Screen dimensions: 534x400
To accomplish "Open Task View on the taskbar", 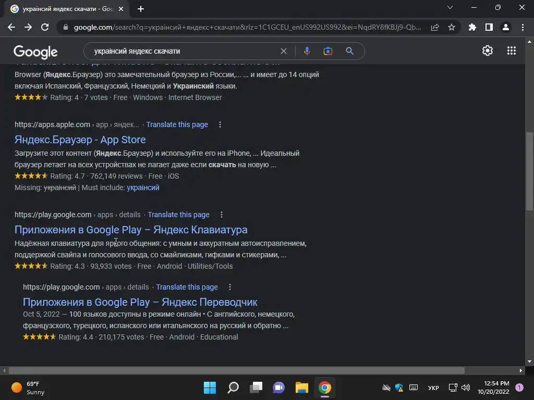I will tap(256, 387).
